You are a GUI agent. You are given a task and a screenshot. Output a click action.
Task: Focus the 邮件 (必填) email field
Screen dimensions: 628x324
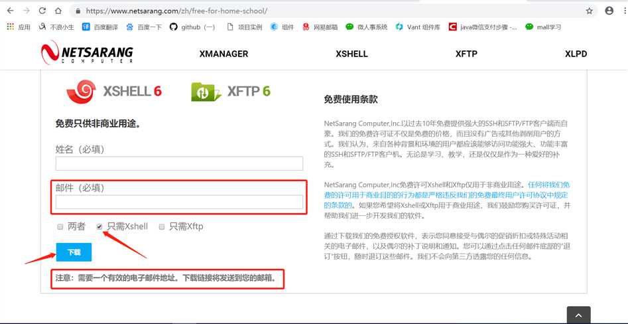point(179,202)
